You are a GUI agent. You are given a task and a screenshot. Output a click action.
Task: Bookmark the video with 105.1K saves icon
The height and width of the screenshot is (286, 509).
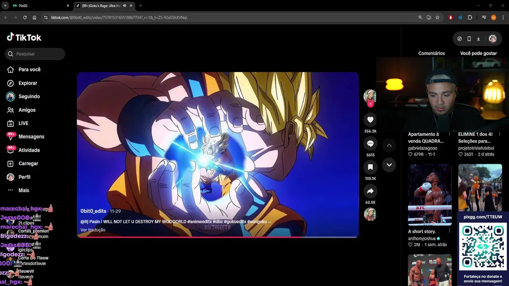[x=370, y=167]
